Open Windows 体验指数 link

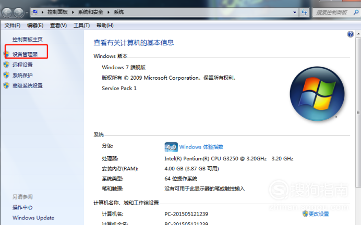click(201, 147)
